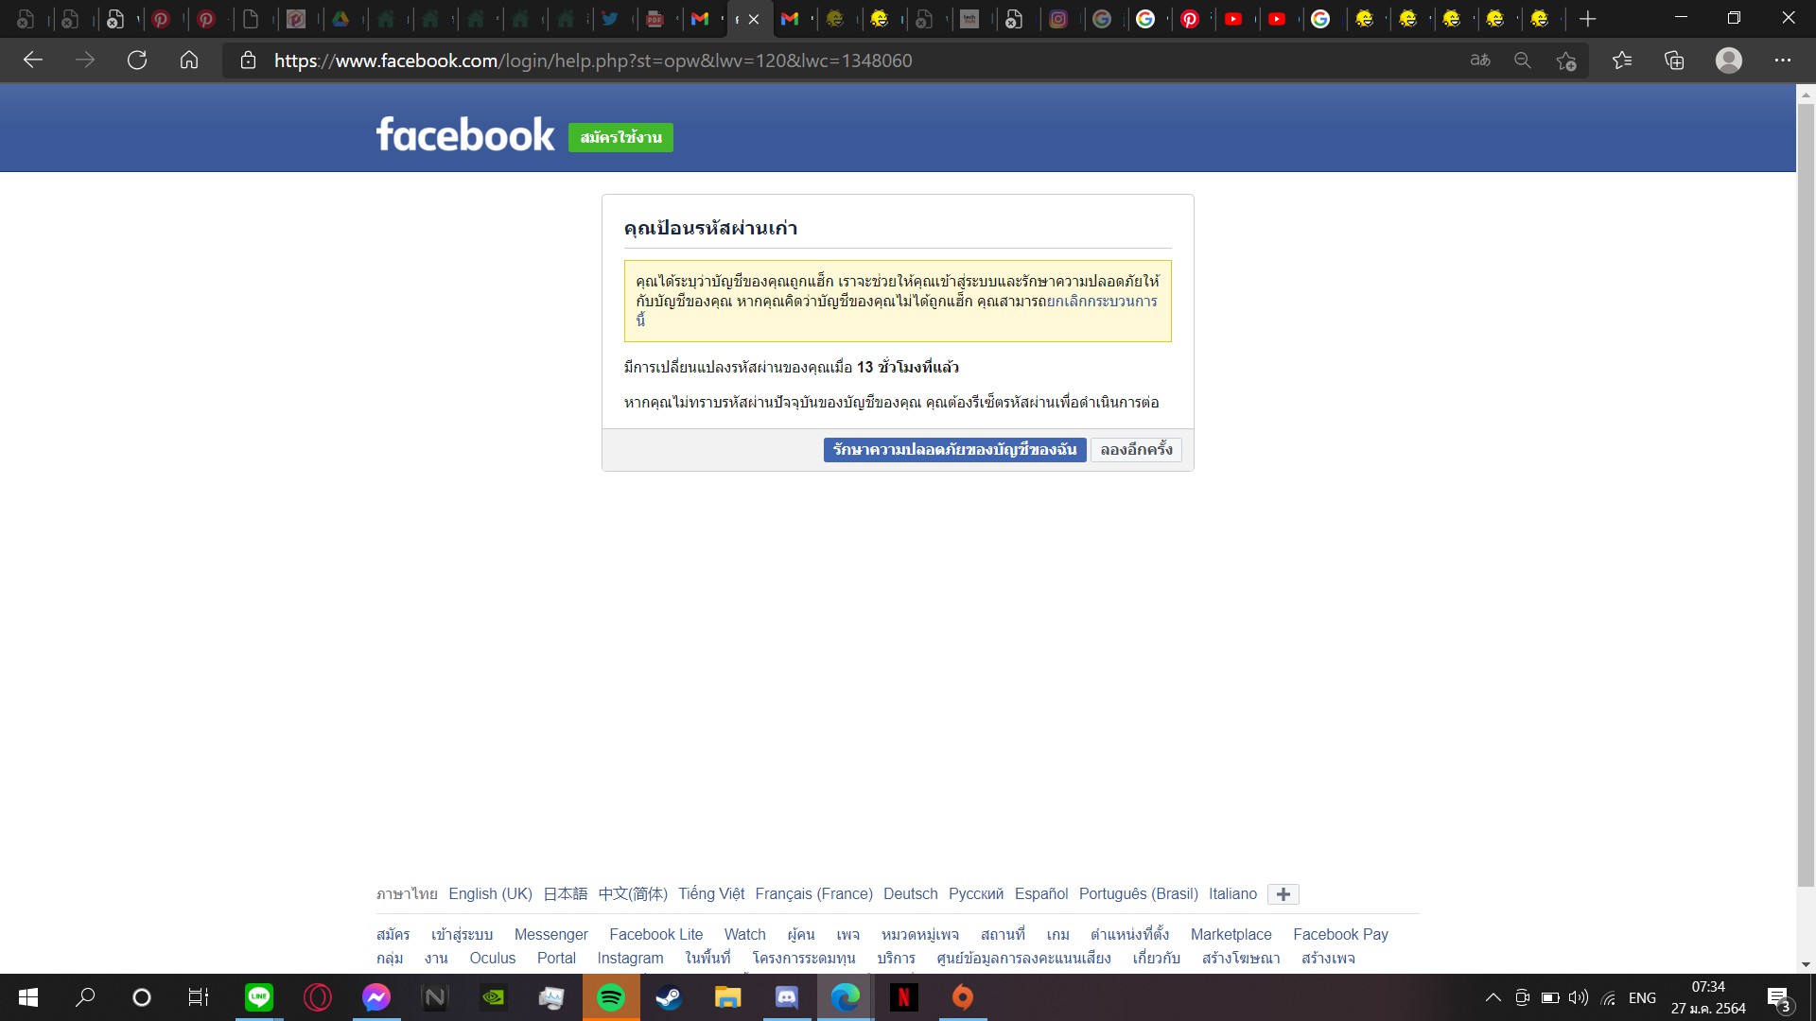Screen dimensions: 1816x1021
Task: Open the browser settings three-dot menu
Action: coord(1783,61)
